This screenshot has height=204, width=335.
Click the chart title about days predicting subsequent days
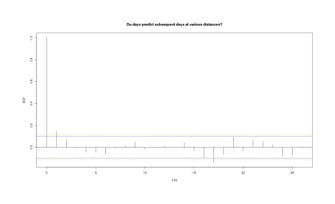click(174, 25)
